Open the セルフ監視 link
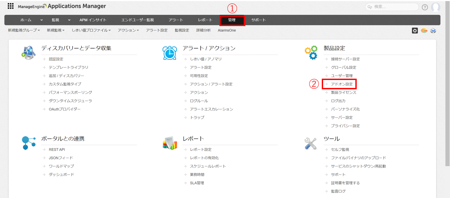This screenshot has width=450, height=198. tap(340, 150)
